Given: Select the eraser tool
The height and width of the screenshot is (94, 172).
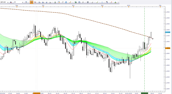Looking at the screenshot, I should (111, 2).
